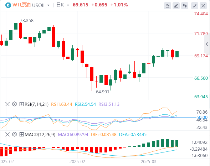Click the 66.560 price axis label
This screenshot has height=166, width=210.
point(201,78)
